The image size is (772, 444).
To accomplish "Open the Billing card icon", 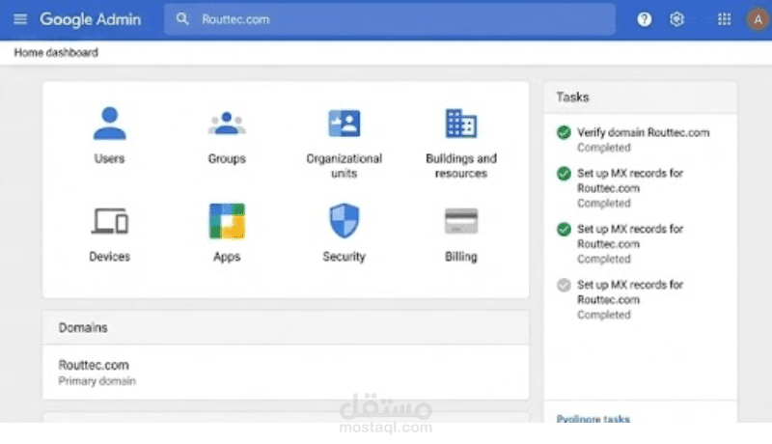I will click(x=461, y=220).
